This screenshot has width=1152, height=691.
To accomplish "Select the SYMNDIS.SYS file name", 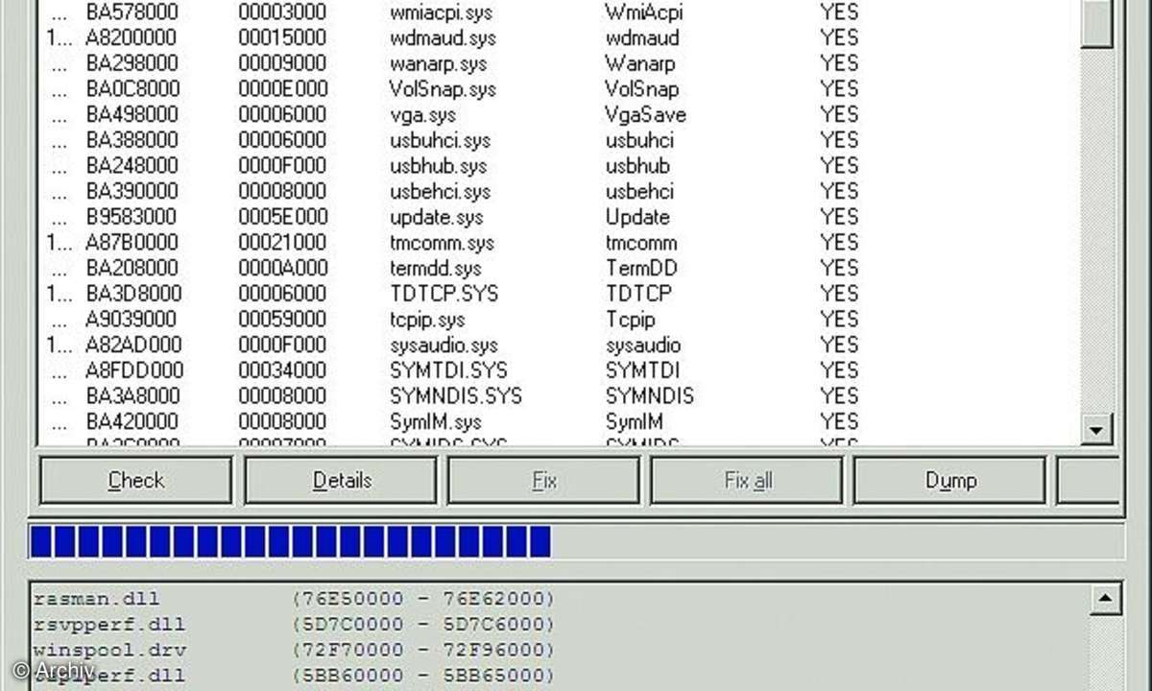I will [x=455, y=395].
